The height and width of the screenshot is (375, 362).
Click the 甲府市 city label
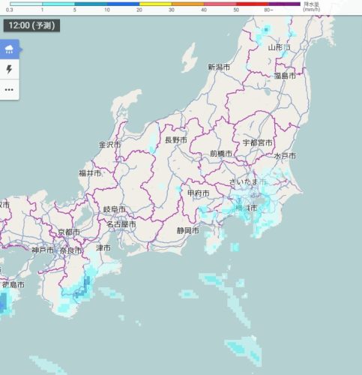tap(199, 193)
